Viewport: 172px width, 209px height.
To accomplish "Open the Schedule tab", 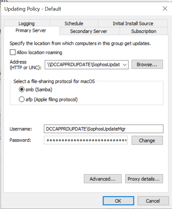I will (x=74, y=23).
